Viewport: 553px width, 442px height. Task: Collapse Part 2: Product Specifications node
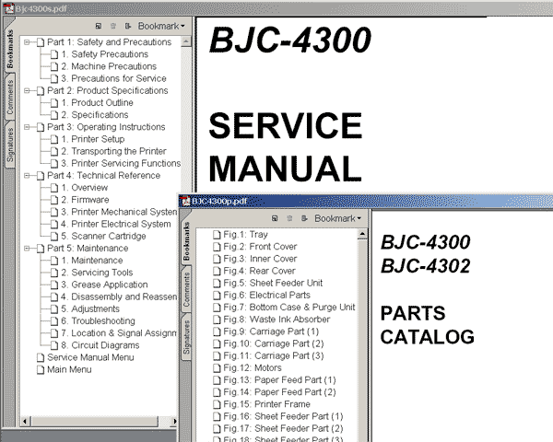point(27,90)
